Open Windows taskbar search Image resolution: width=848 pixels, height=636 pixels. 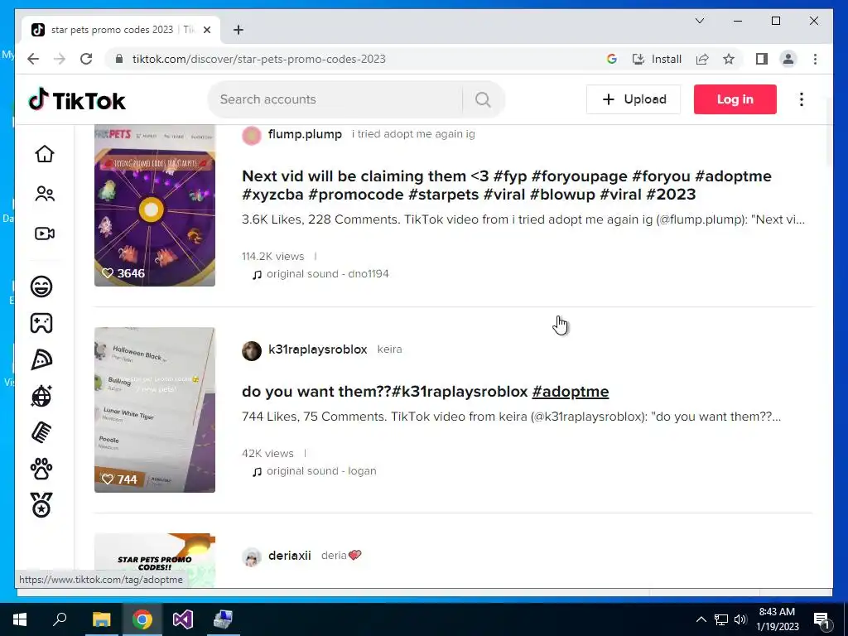coord(60,619)
